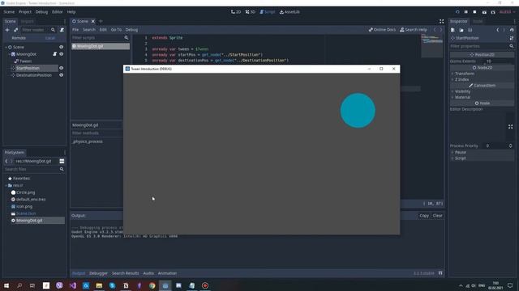Click the reload play icon in top bar
The width and height of the screenshot is (519, 291).
pyautogui.click(x=457, y=12)
